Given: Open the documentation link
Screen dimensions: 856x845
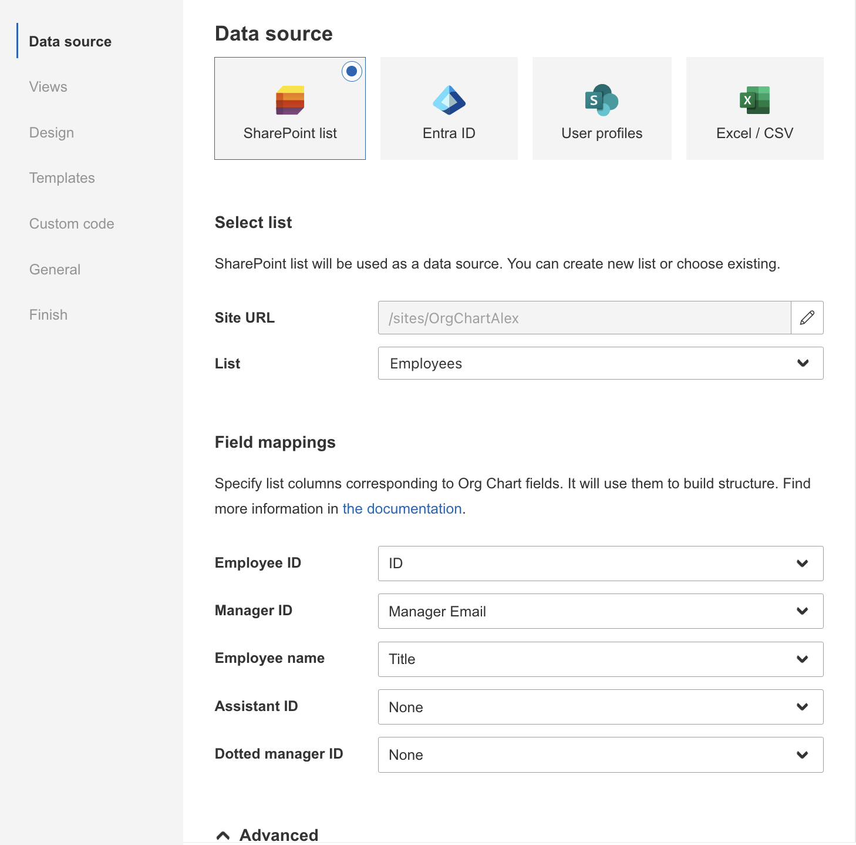Looking at the screenshot, I should tap(402, 508).
